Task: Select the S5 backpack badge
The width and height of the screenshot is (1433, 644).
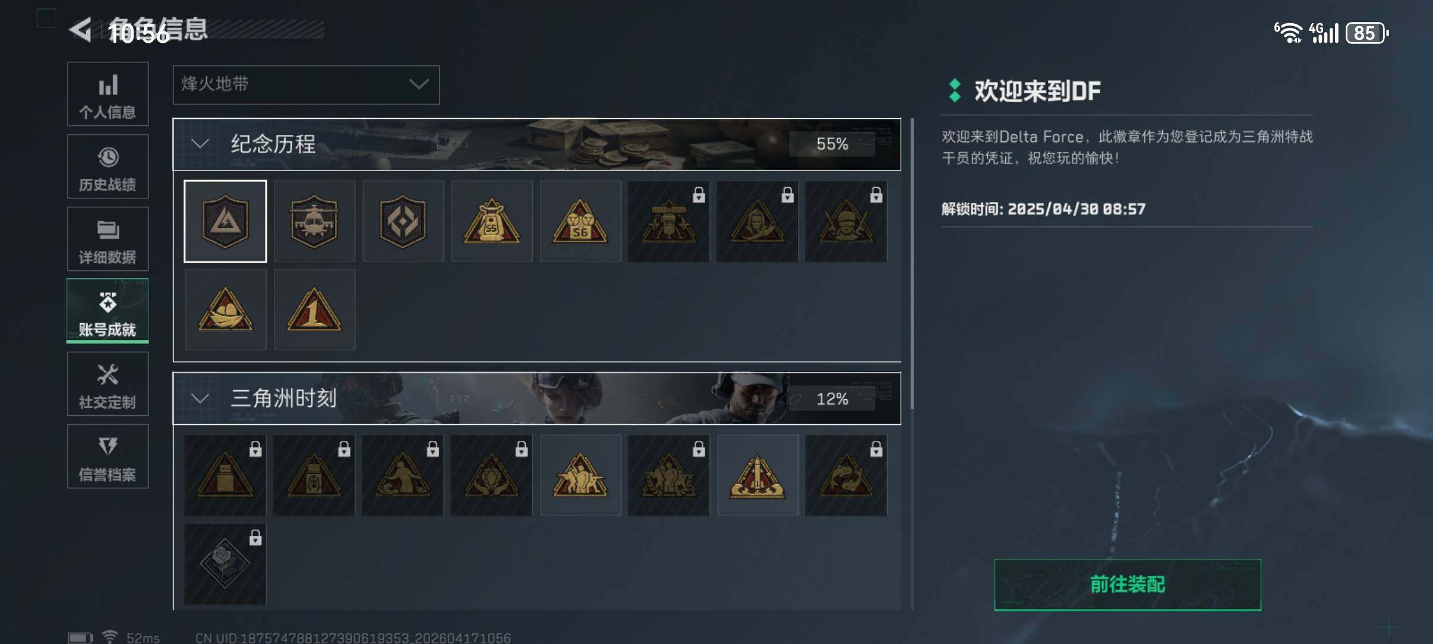Action: [492, 221]
